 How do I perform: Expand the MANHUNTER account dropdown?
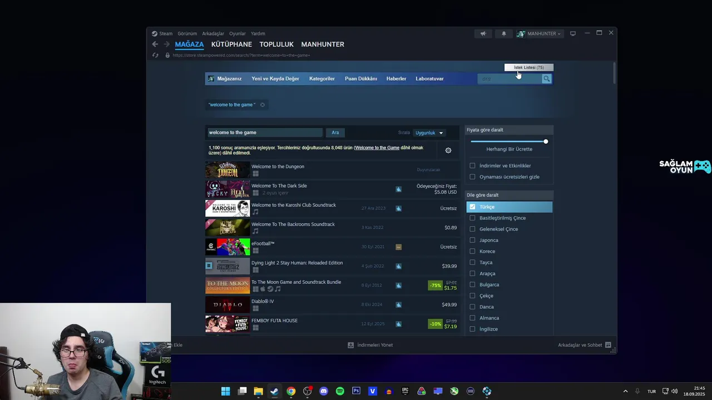pos(539,33)
